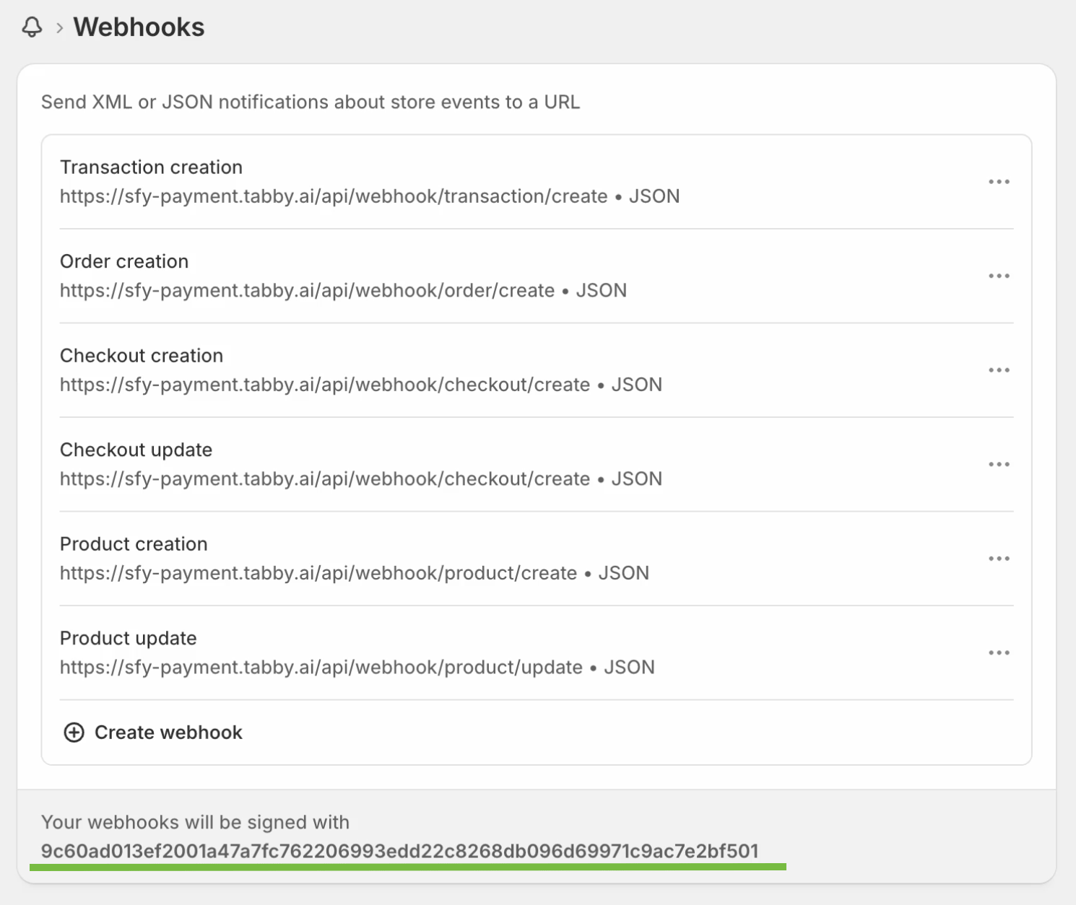1076x905 pixels.
Task: Click the webhook signing secret key
Action: click(399, 852)
